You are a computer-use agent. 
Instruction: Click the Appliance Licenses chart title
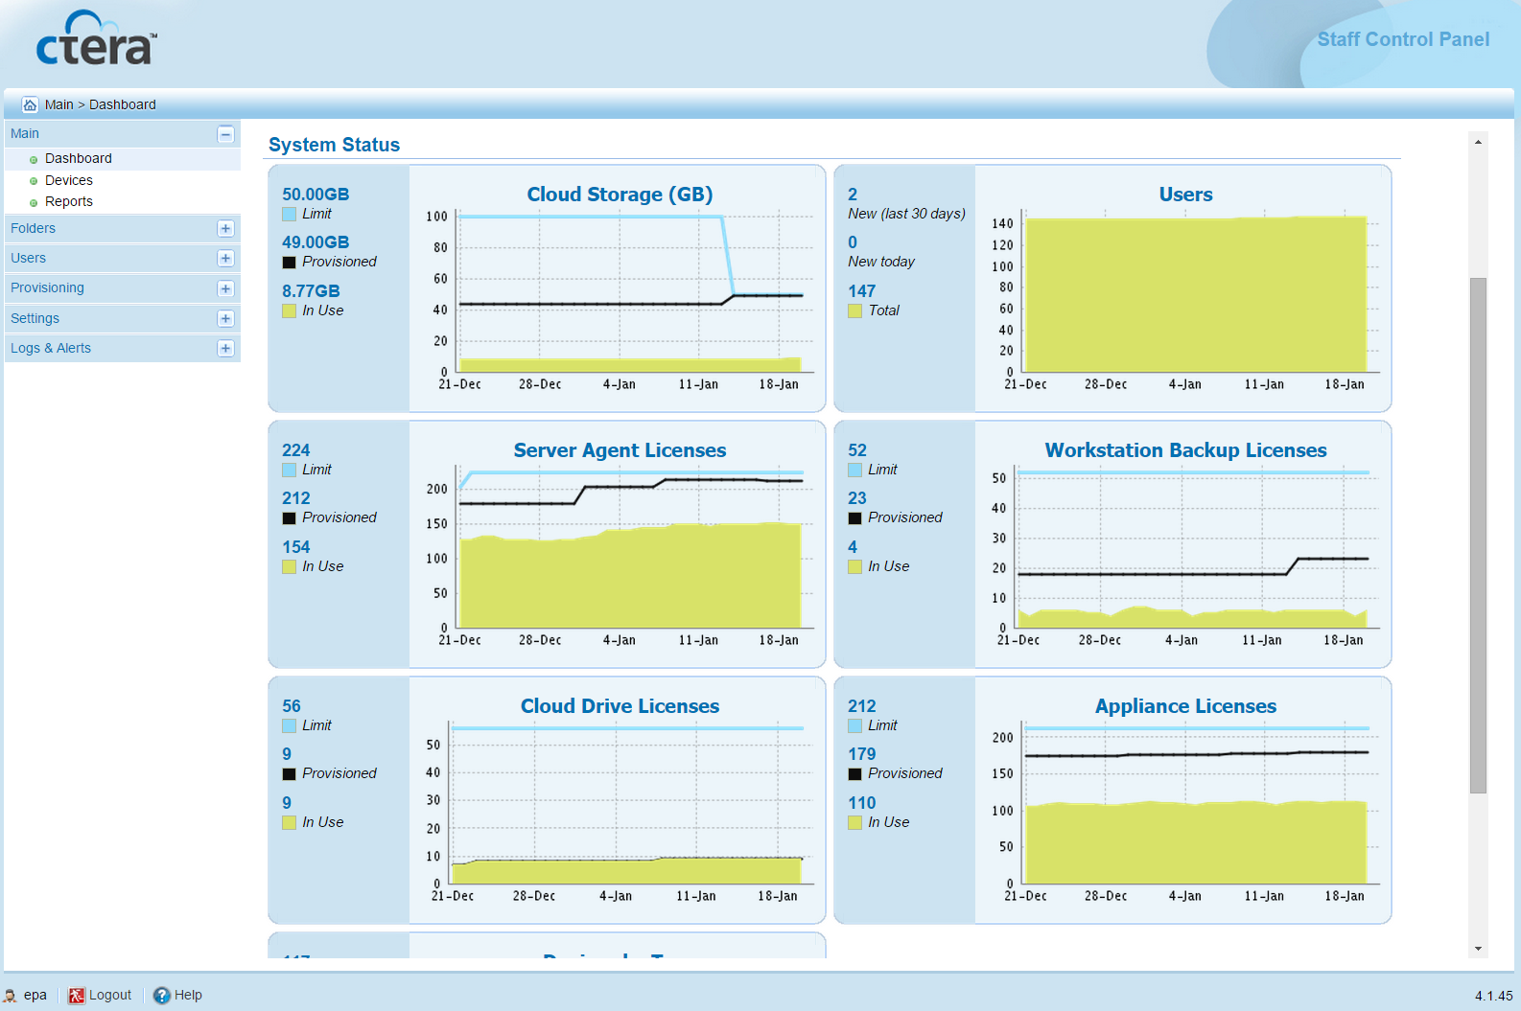(x=1185, y=706)
